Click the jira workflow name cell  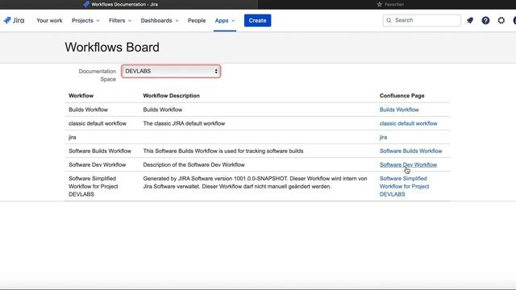[73, 137]
